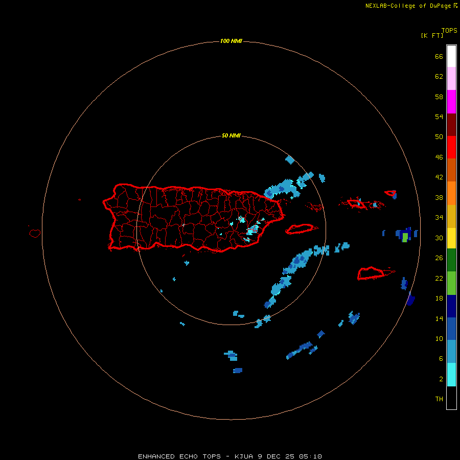Screen dimensions: 460x460
Task: Click the legend value '54'
Action: point(439,117)
